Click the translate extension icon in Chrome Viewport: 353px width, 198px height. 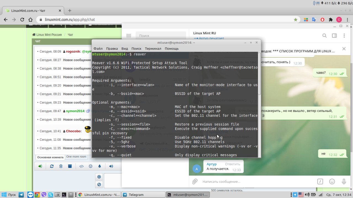click(x=314, y=20)
